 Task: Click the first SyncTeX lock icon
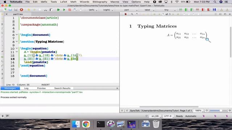tap(122, 110)
